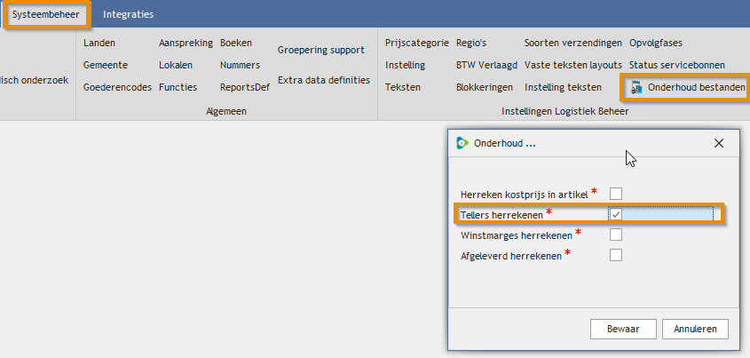
Task: Select Goederencodes ribbon item
Action: (115, 87)
